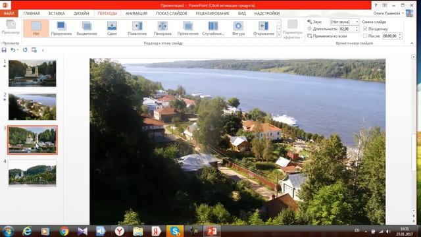
Task: Go to next slide arrow
Action: (414, 221)
